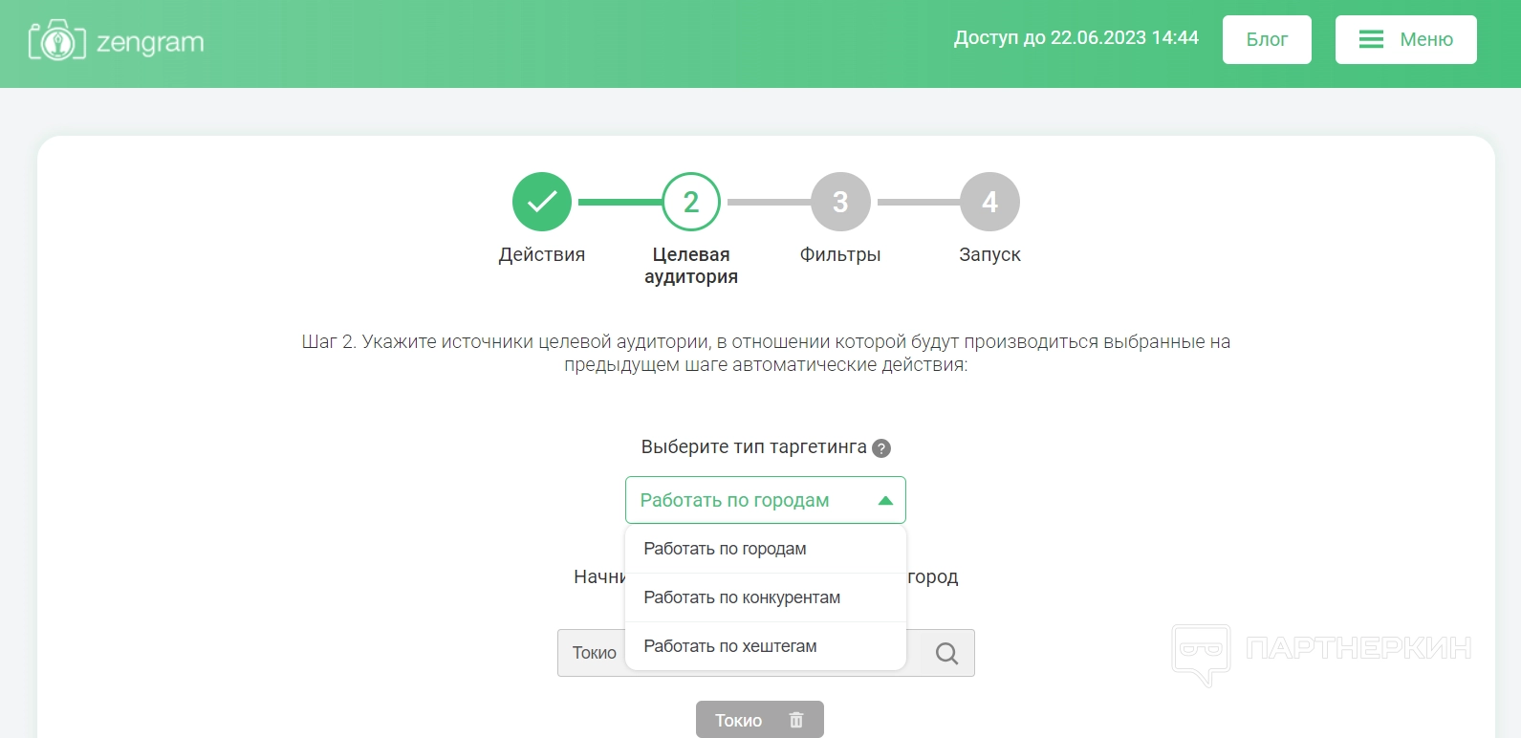
Task: Click the search magnifier icon
Action: [x=946, y=653]
